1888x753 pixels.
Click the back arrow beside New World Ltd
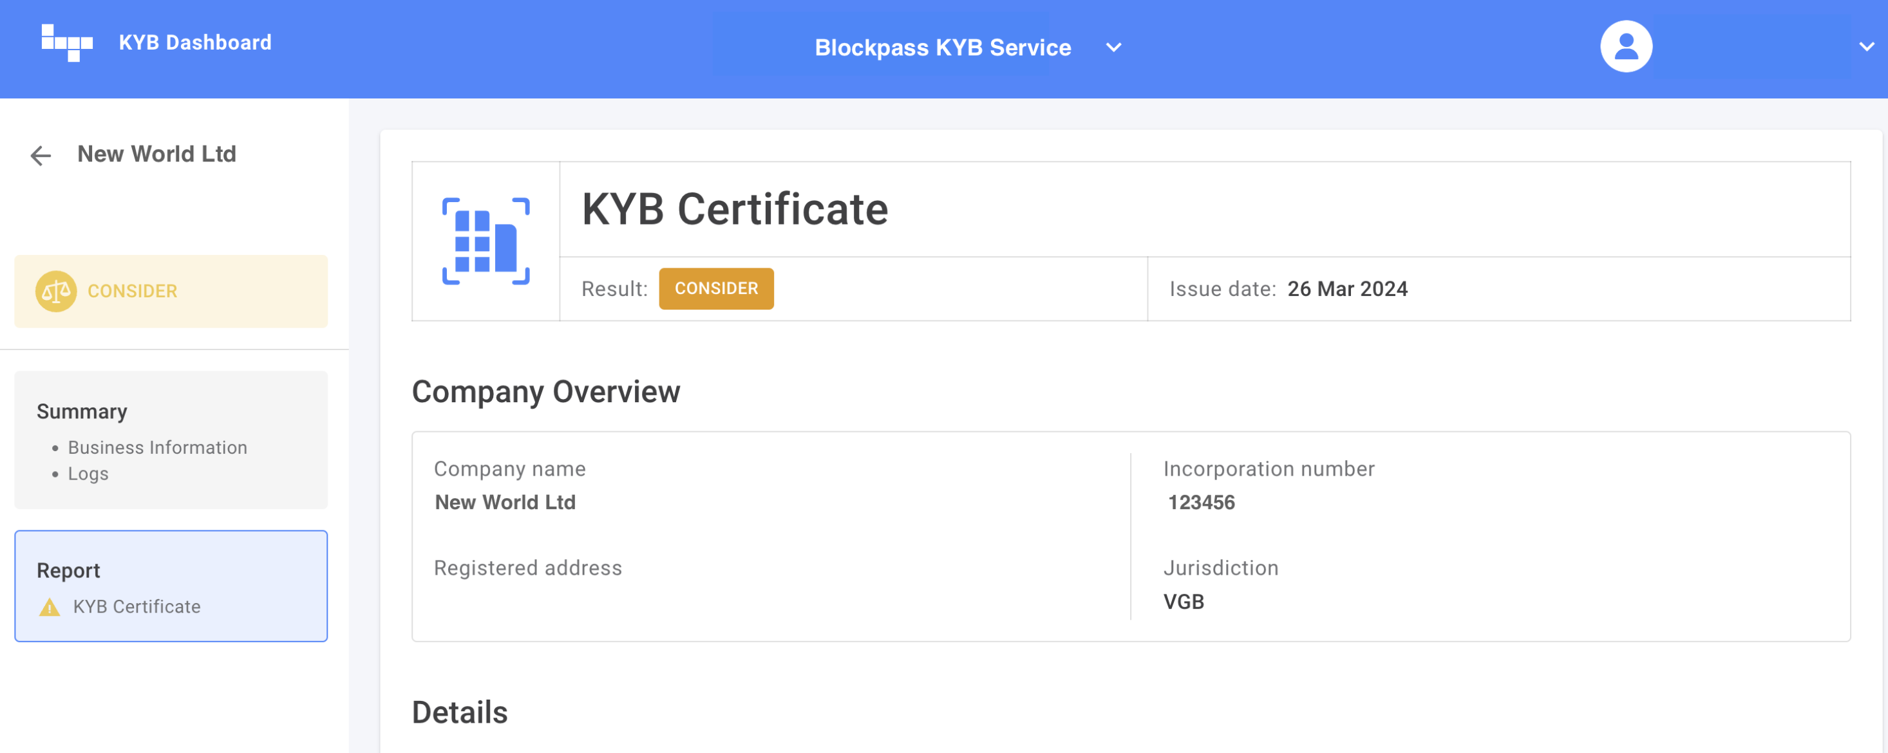[41, 155]
